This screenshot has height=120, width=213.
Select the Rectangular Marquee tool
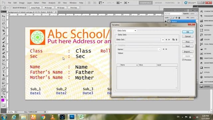tap(4, 20)
